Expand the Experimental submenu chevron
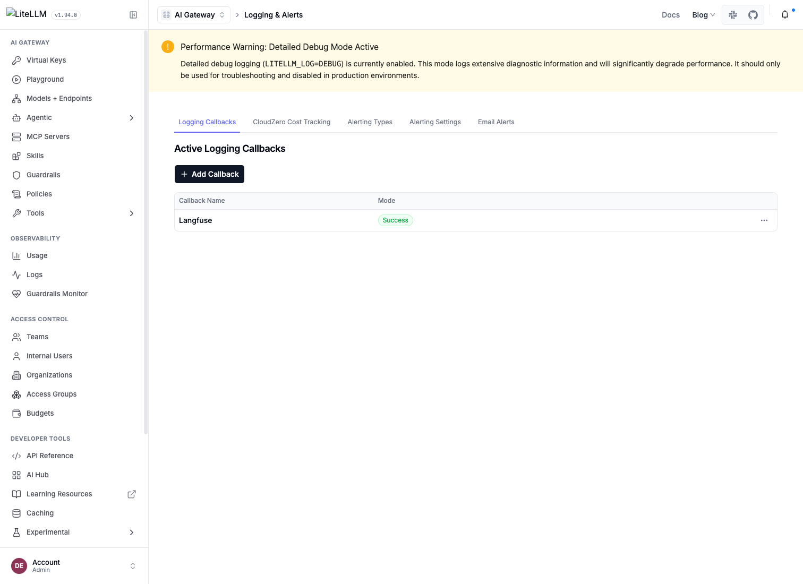The image size is (803, 584). (x=132, y=533)
